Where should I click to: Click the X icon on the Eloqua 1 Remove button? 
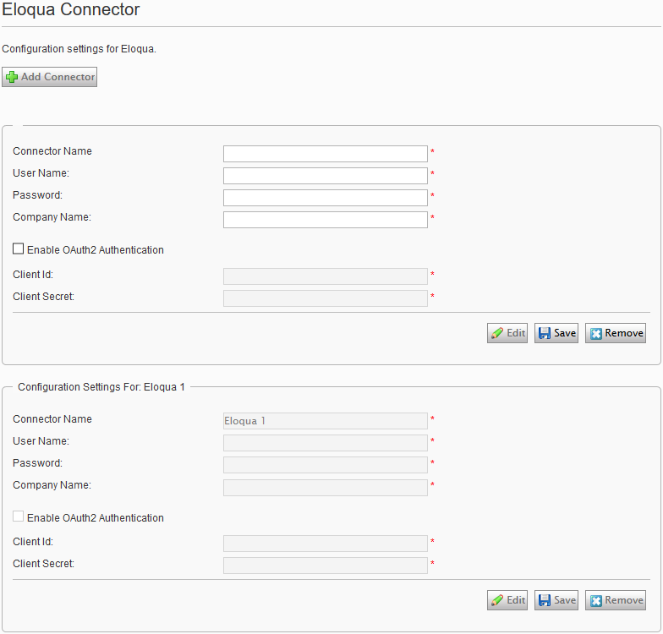click(x=595, y=601)
